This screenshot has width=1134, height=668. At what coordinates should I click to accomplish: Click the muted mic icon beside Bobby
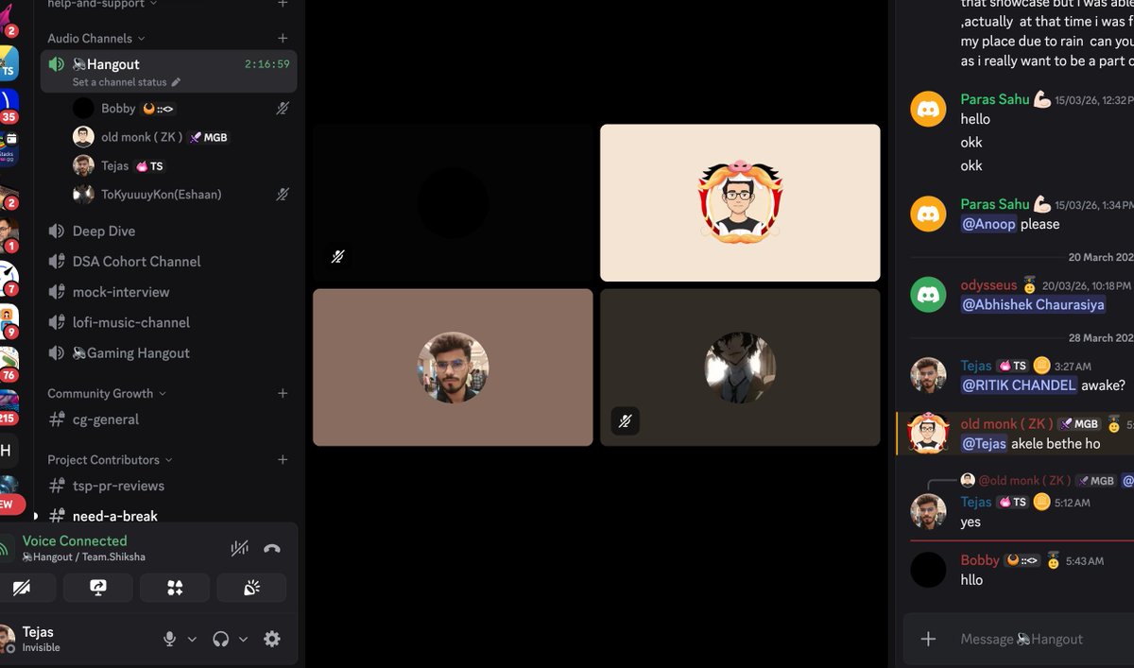point(282,109)
